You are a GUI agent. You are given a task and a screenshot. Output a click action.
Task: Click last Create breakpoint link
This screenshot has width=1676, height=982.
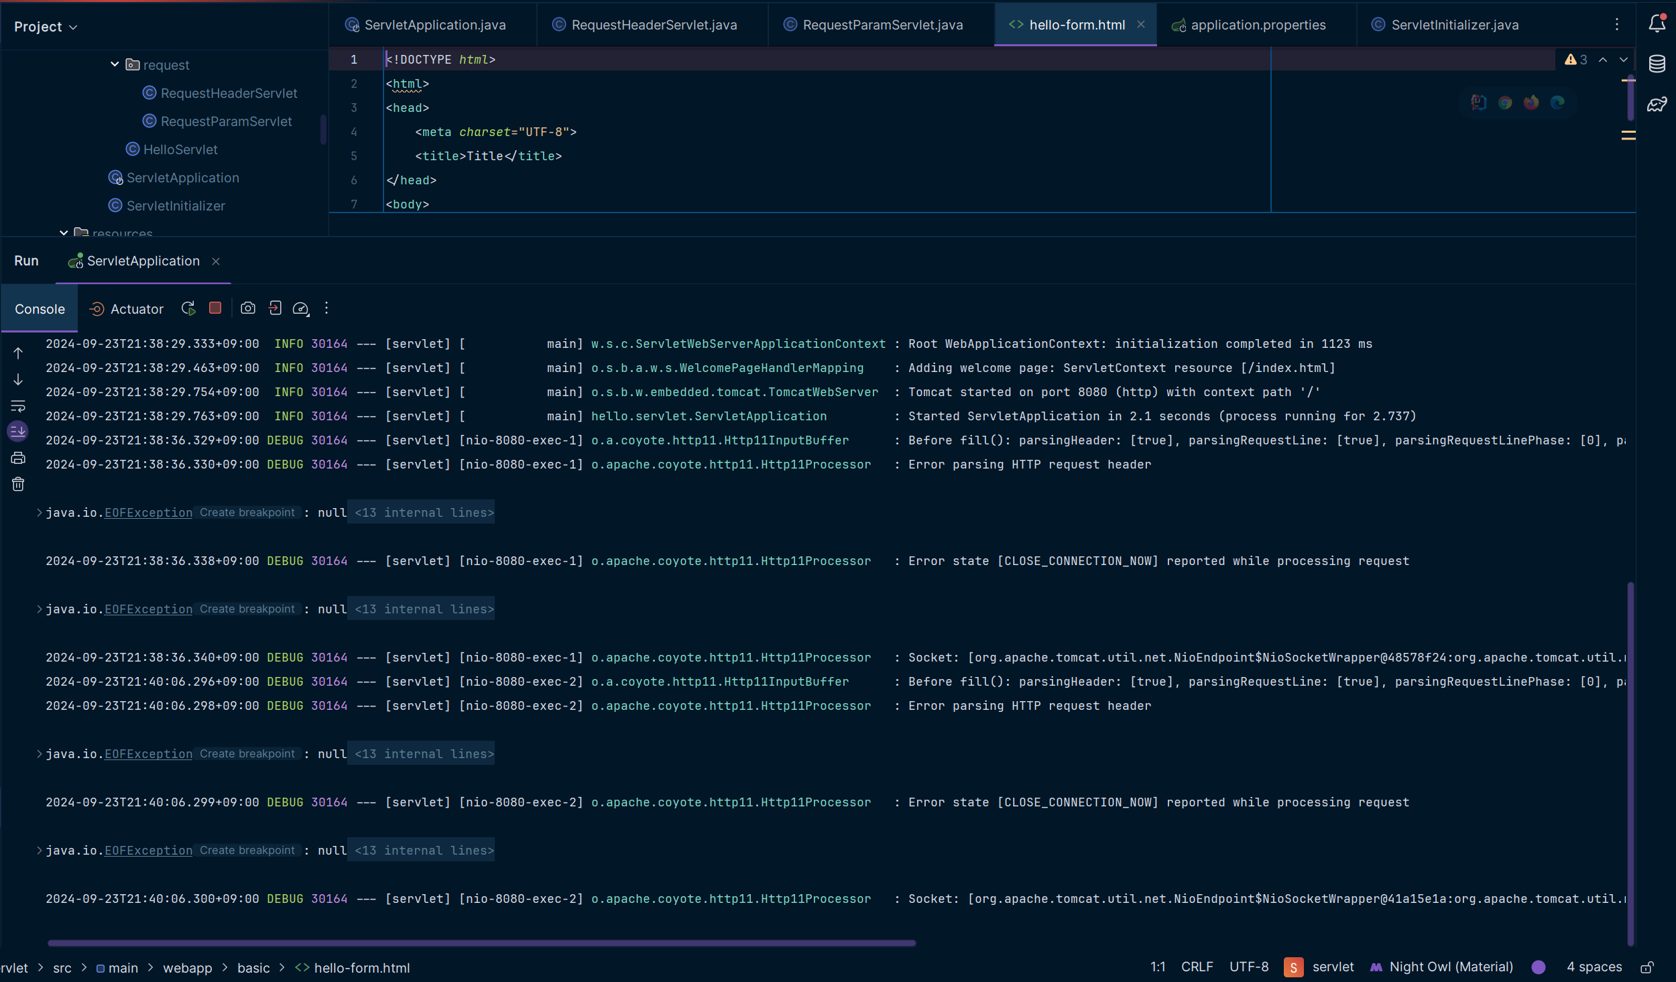coord(247,850)
